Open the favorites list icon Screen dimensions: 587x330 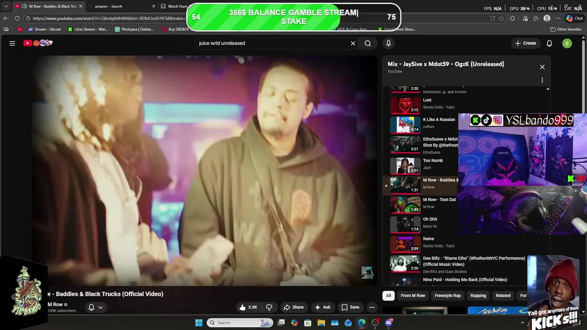(536, 18)
